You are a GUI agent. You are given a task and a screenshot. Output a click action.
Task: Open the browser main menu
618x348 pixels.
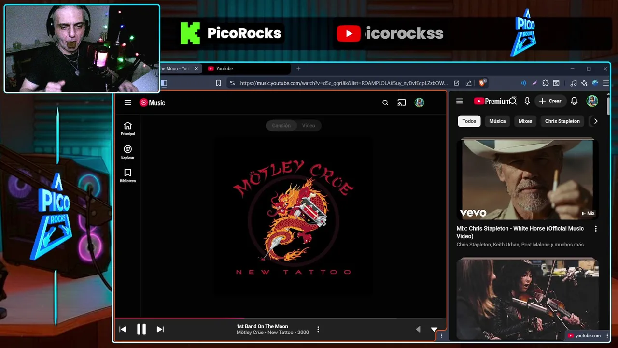(x=606, y=83)
